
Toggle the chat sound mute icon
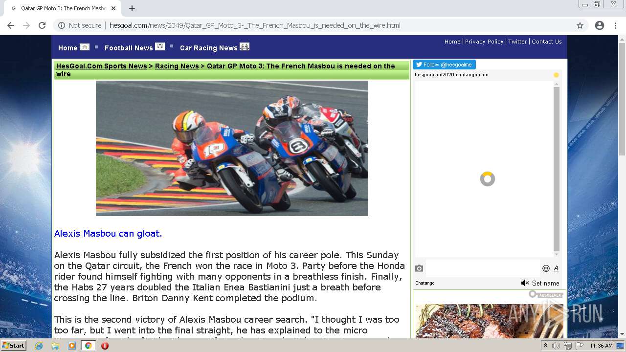click(x=525, y=283)
